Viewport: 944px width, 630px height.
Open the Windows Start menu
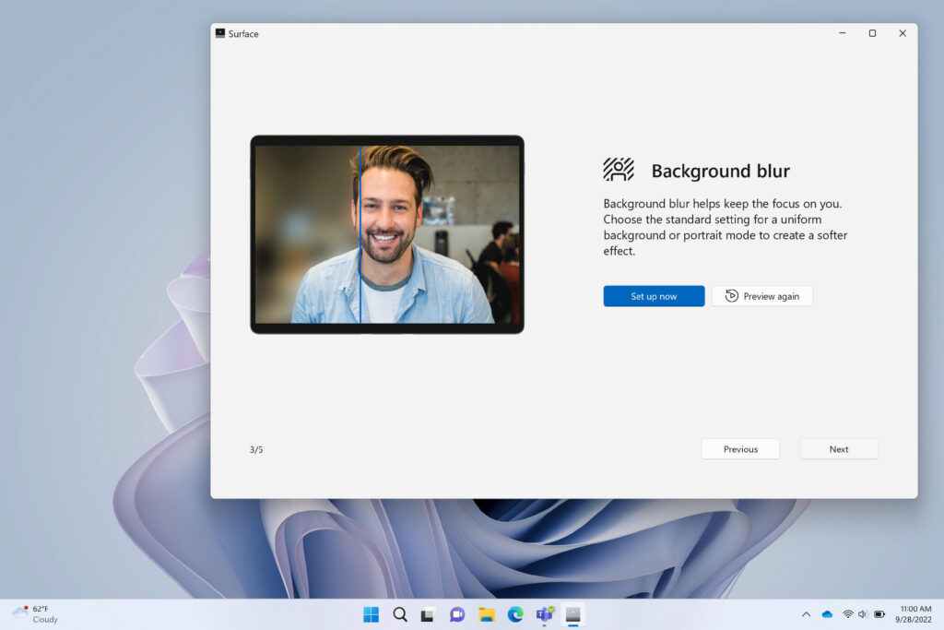pos(371,614)
